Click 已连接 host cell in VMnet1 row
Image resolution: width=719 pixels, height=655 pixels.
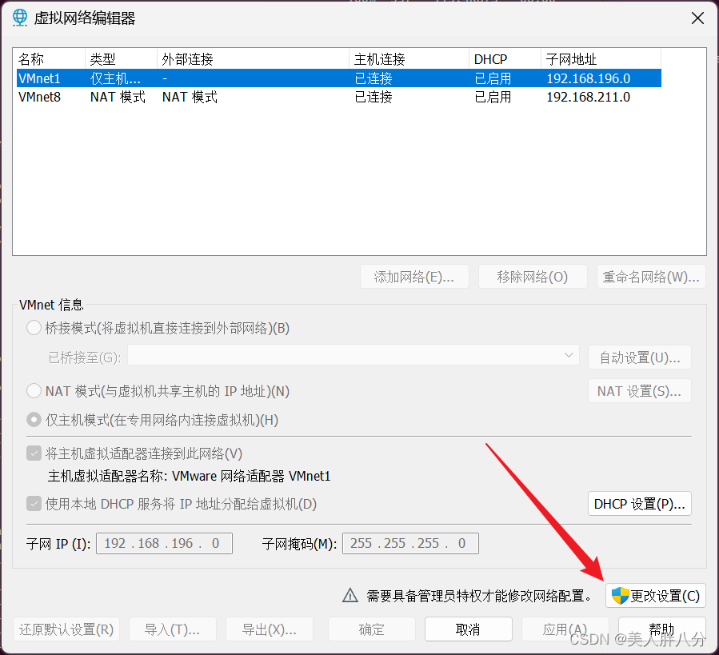[x=373, y=79]
